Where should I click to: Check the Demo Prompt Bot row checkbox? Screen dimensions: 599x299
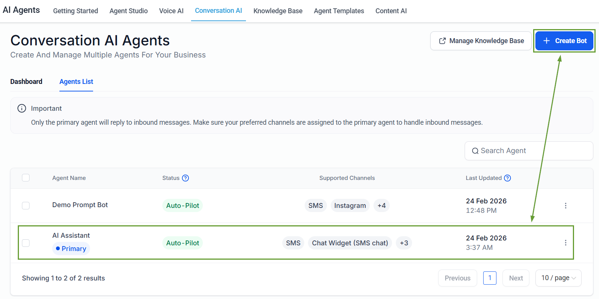(x=26, y=206)
